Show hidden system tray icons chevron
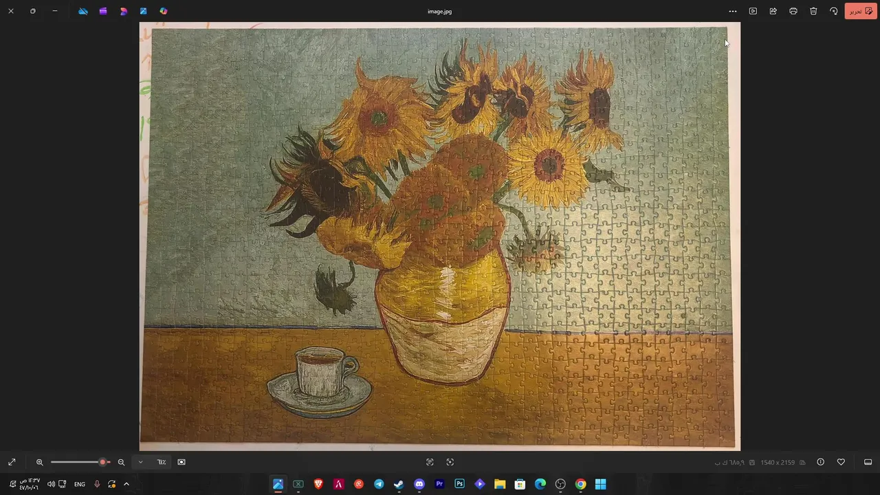 pos(126,484)
